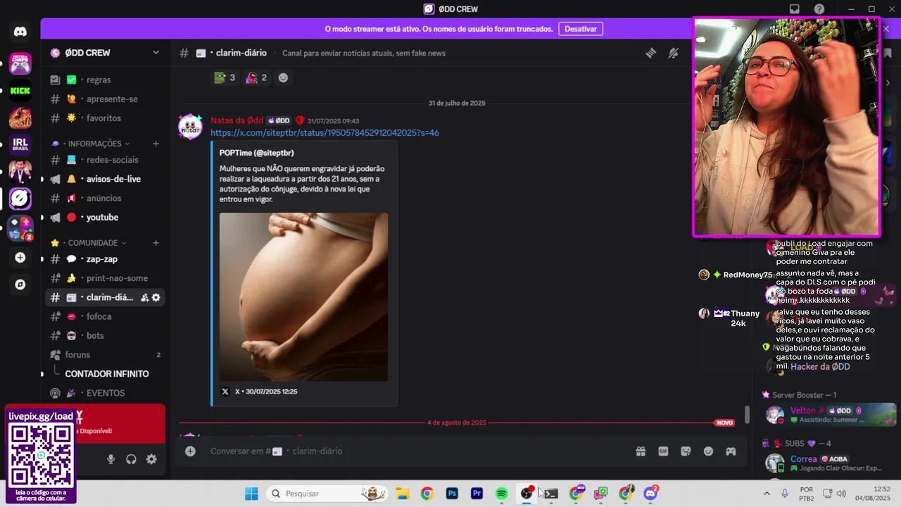This screenshot has height=507, width=901.
Task: Click the Add a Server plus icon
Action: tap(20, 258)
